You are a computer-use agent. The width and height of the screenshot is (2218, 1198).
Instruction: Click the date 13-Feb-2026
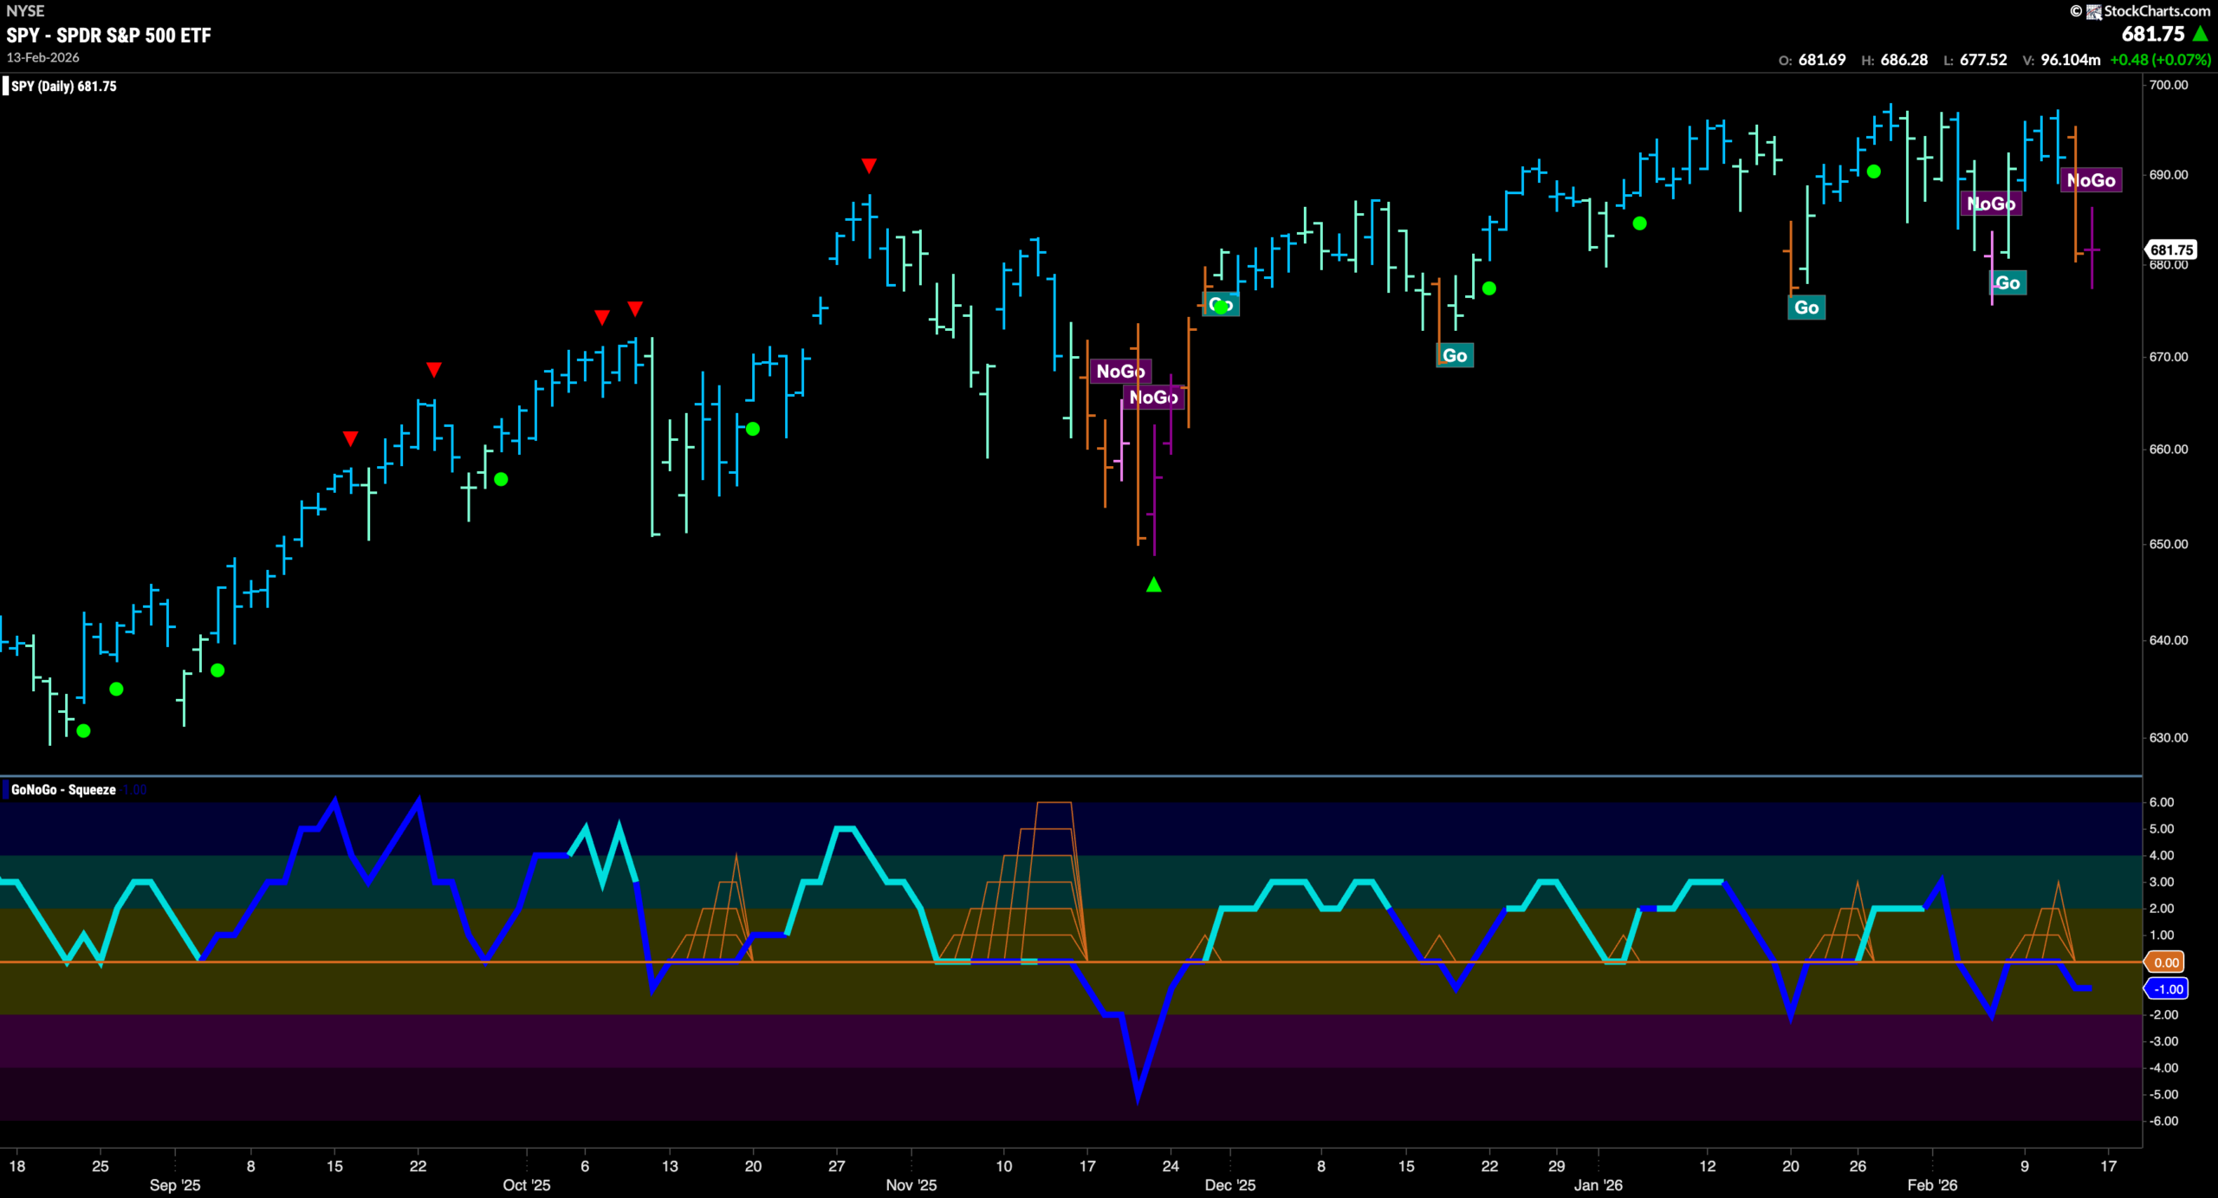pos(43,57)
